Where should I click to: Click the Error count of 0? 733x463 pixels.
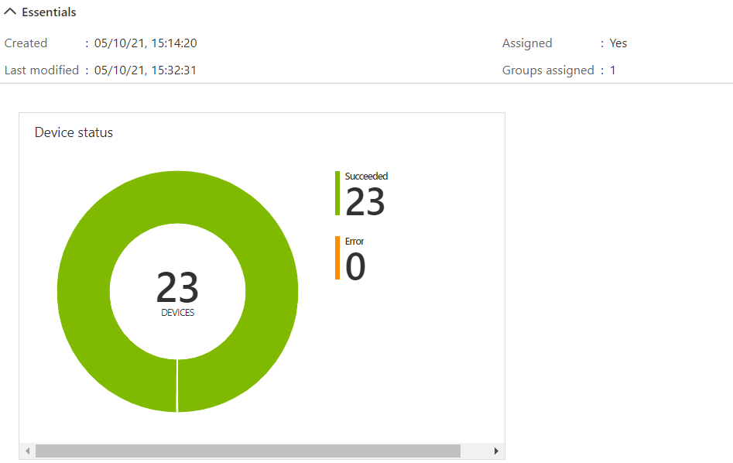coord(355,266)
